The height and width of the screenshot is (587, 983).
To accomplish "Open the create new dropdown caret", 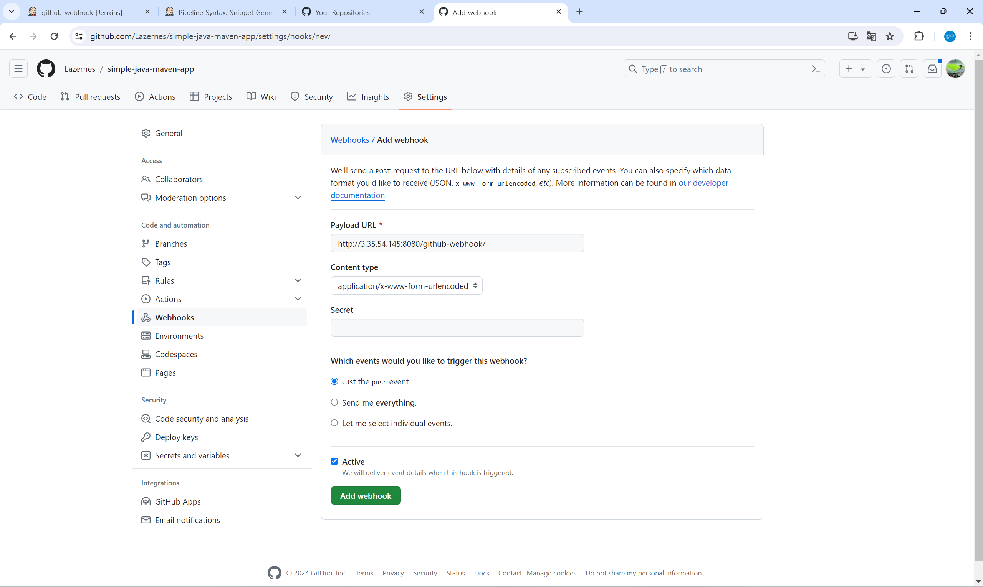I will coord(863,69).
